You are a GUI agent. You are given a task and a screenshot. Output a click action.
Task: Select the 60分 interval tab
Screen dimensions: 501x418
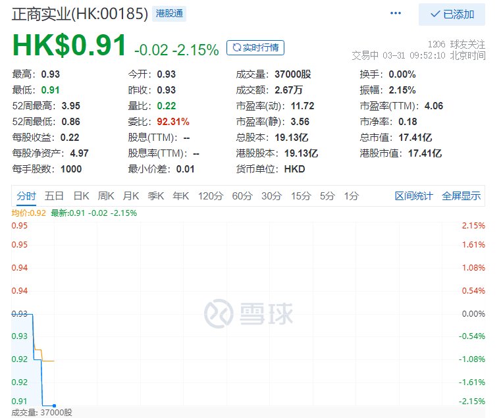click(242, 196)
